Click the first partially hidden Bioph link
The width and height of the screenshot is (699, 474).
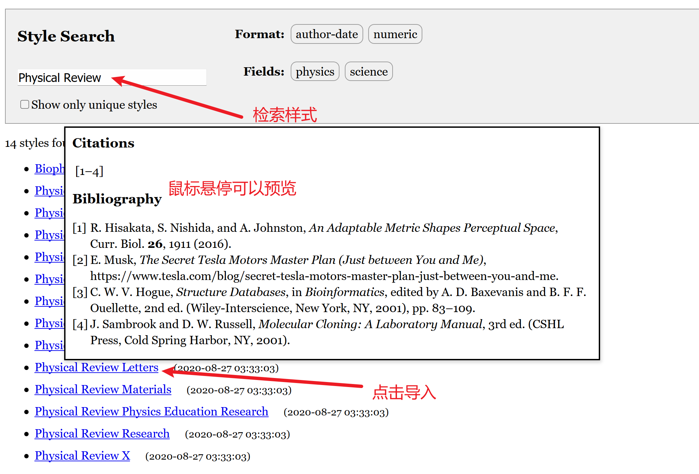click(x=49, y=169)
